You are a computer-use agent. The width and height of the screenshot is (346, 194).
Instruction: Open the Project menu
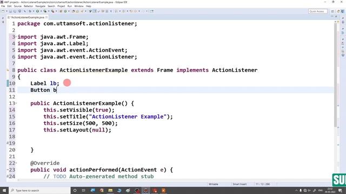(61, 6)
